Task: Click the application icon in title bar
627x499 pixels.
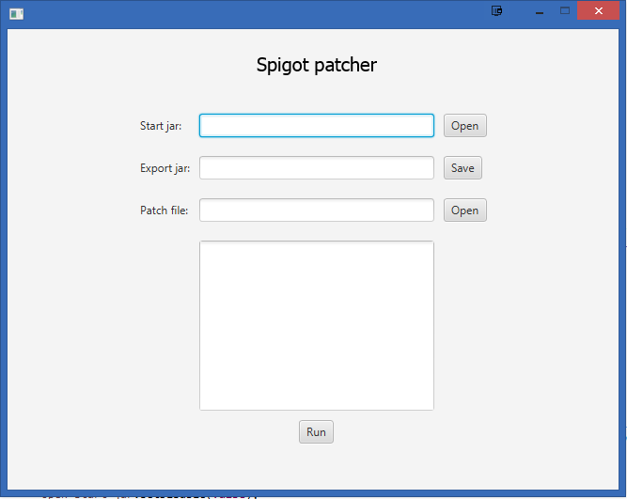Action: (x=16, y=14)
